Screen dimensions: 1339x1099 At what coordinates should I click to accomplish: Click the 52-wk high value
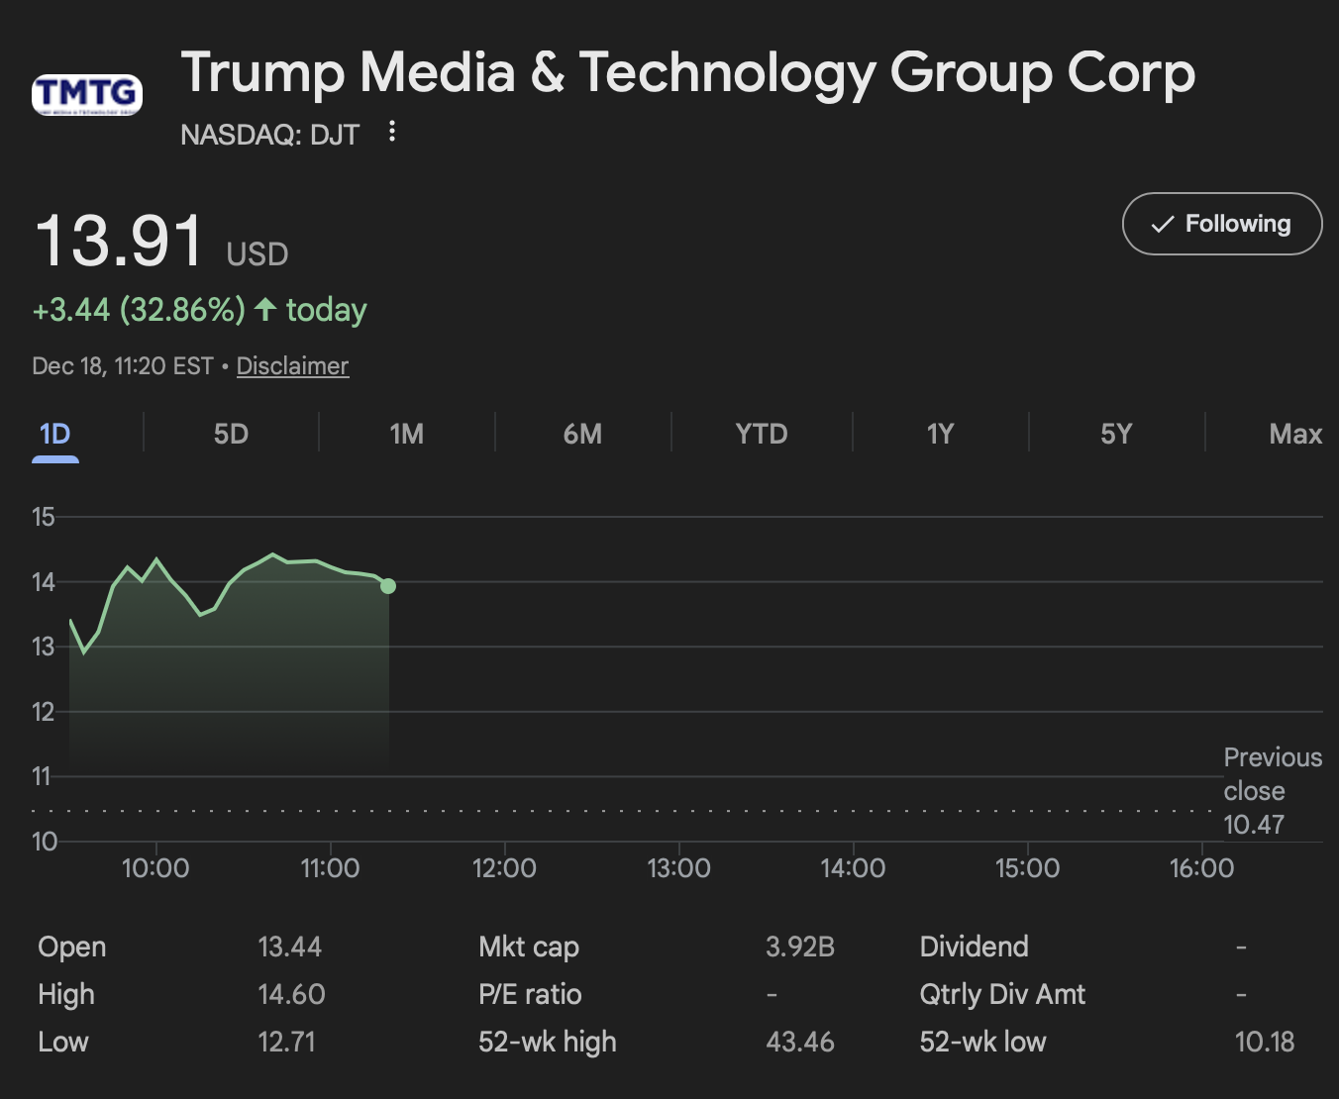799,1042
